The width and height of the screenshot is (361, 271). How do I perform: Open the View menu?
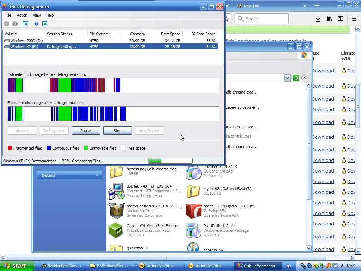[x=37, y=15]
